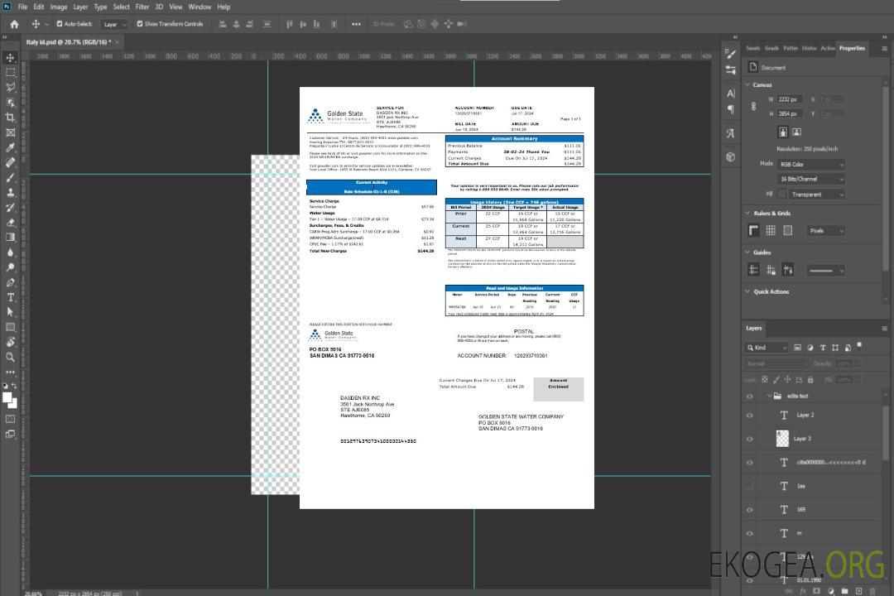
Task: Toggle Show Transform Controls checkbox
Action: click(x=140, y=24)
